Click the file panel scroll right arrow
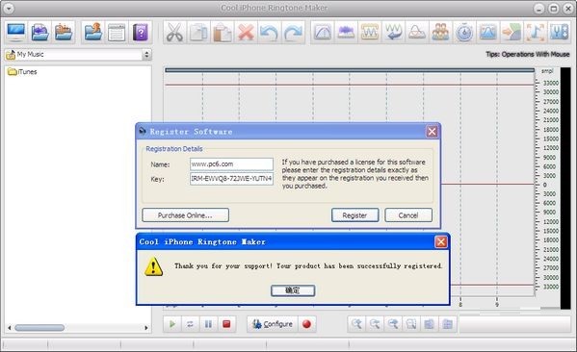577x352 pixels. [146, 328]
